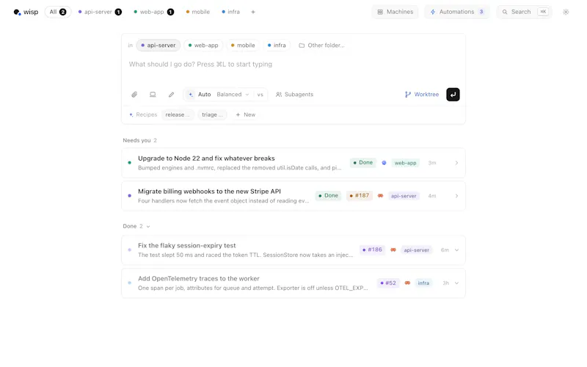
Task: Open the Search box
Action: point(525,12)
